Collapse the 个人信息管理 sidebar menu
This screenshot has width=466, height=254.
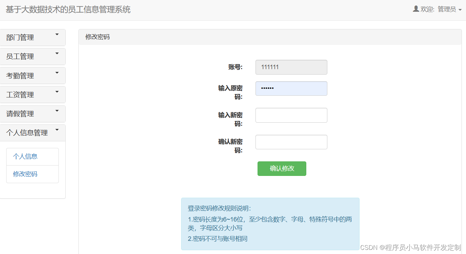tap(32, 133)
